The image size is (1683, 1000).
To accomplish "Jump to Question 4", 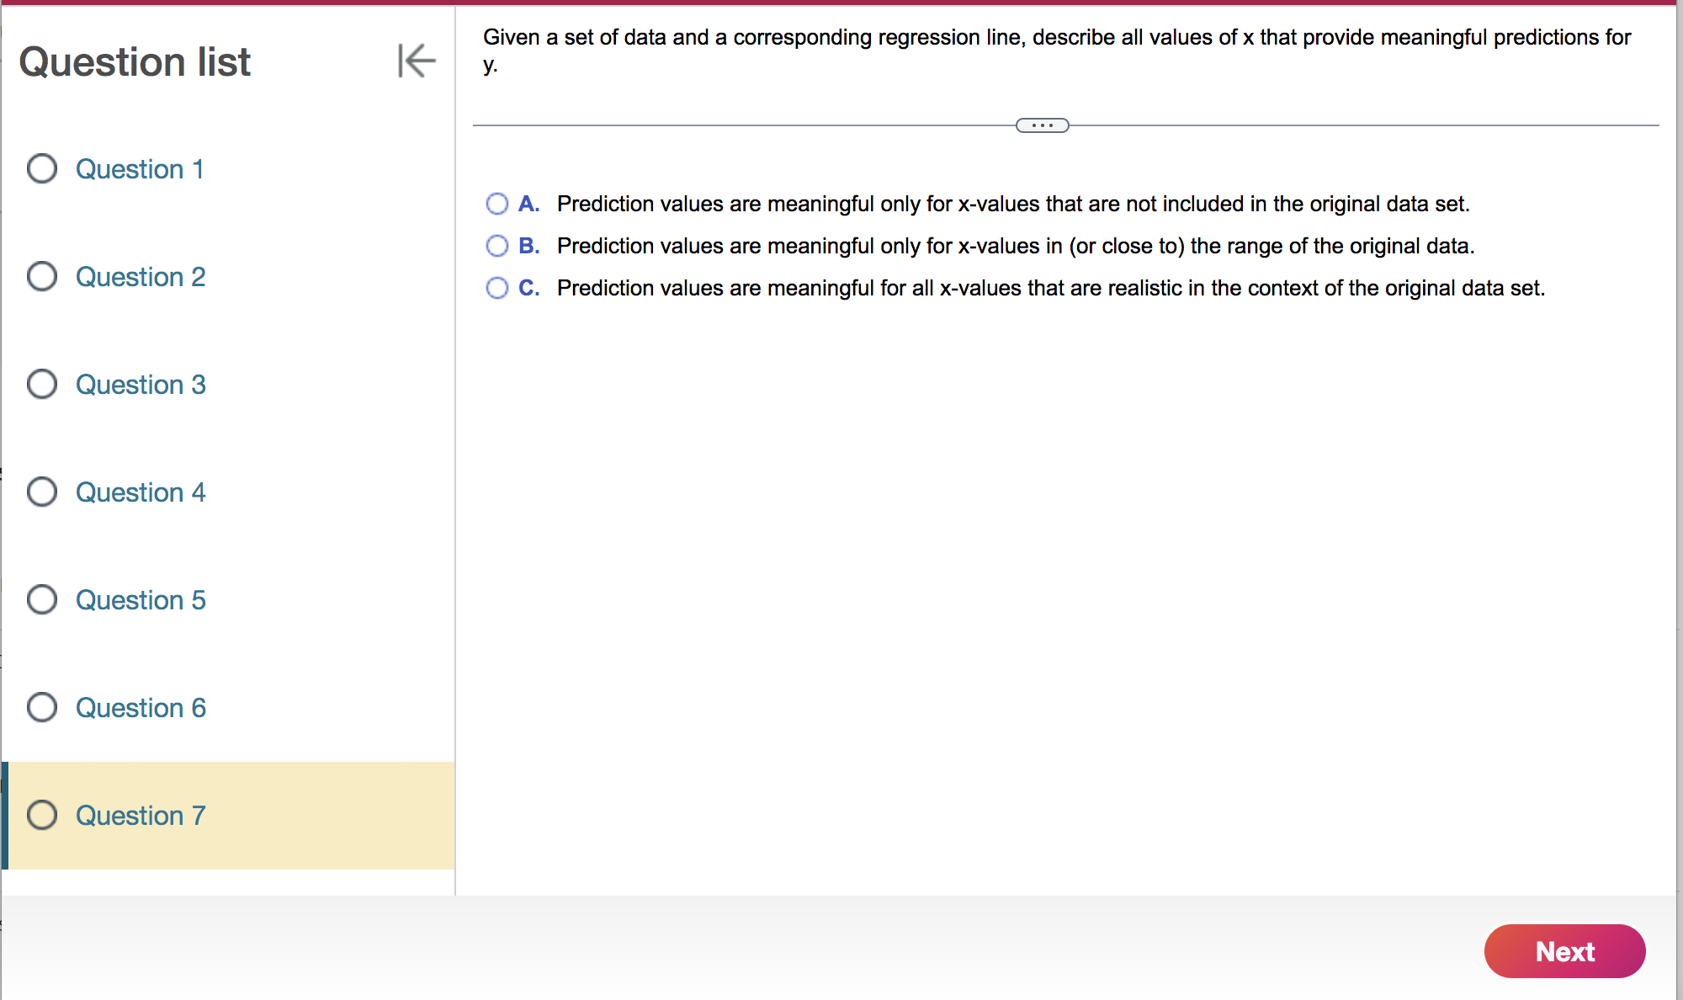I will 141,492.
